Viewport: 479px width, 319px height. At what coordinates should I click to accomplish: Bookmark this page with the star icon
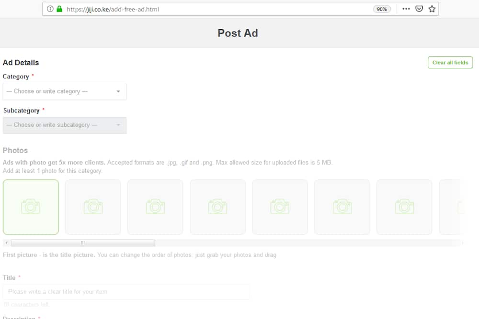(432, 9)
